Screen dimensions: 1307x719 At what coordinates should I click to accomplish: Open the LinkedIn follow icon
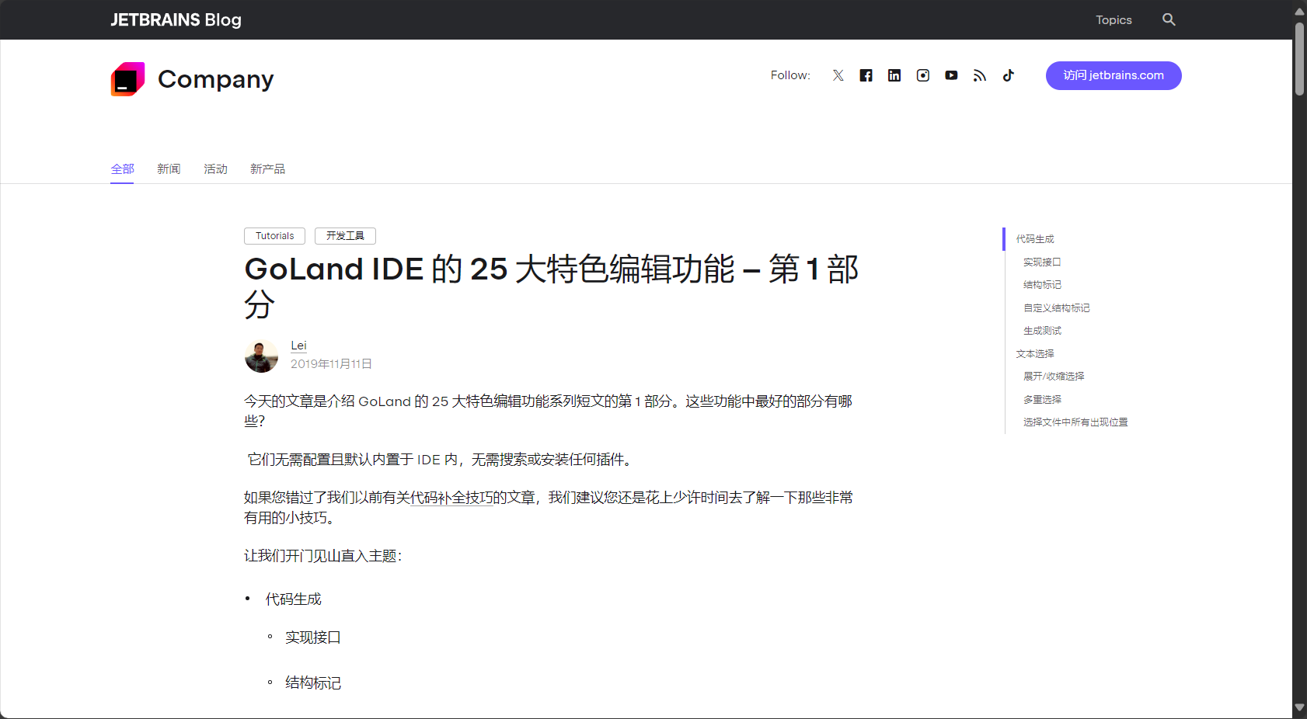[894, 75]
